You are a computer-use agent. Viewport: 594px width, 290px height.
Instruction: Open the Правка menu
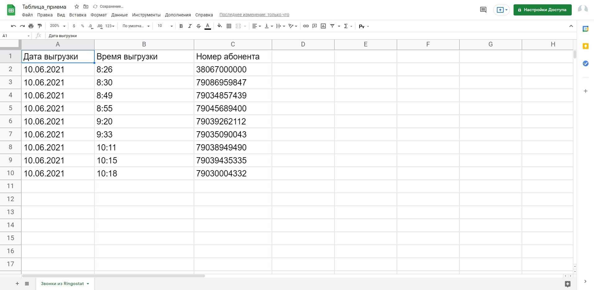click(45, 15)
